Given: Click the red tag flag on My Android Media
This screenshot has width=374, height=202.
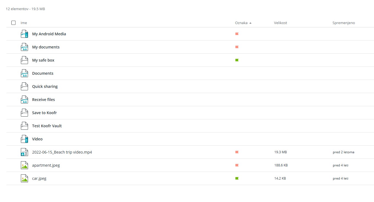Looking at the screenshot, I should (237, 34).
